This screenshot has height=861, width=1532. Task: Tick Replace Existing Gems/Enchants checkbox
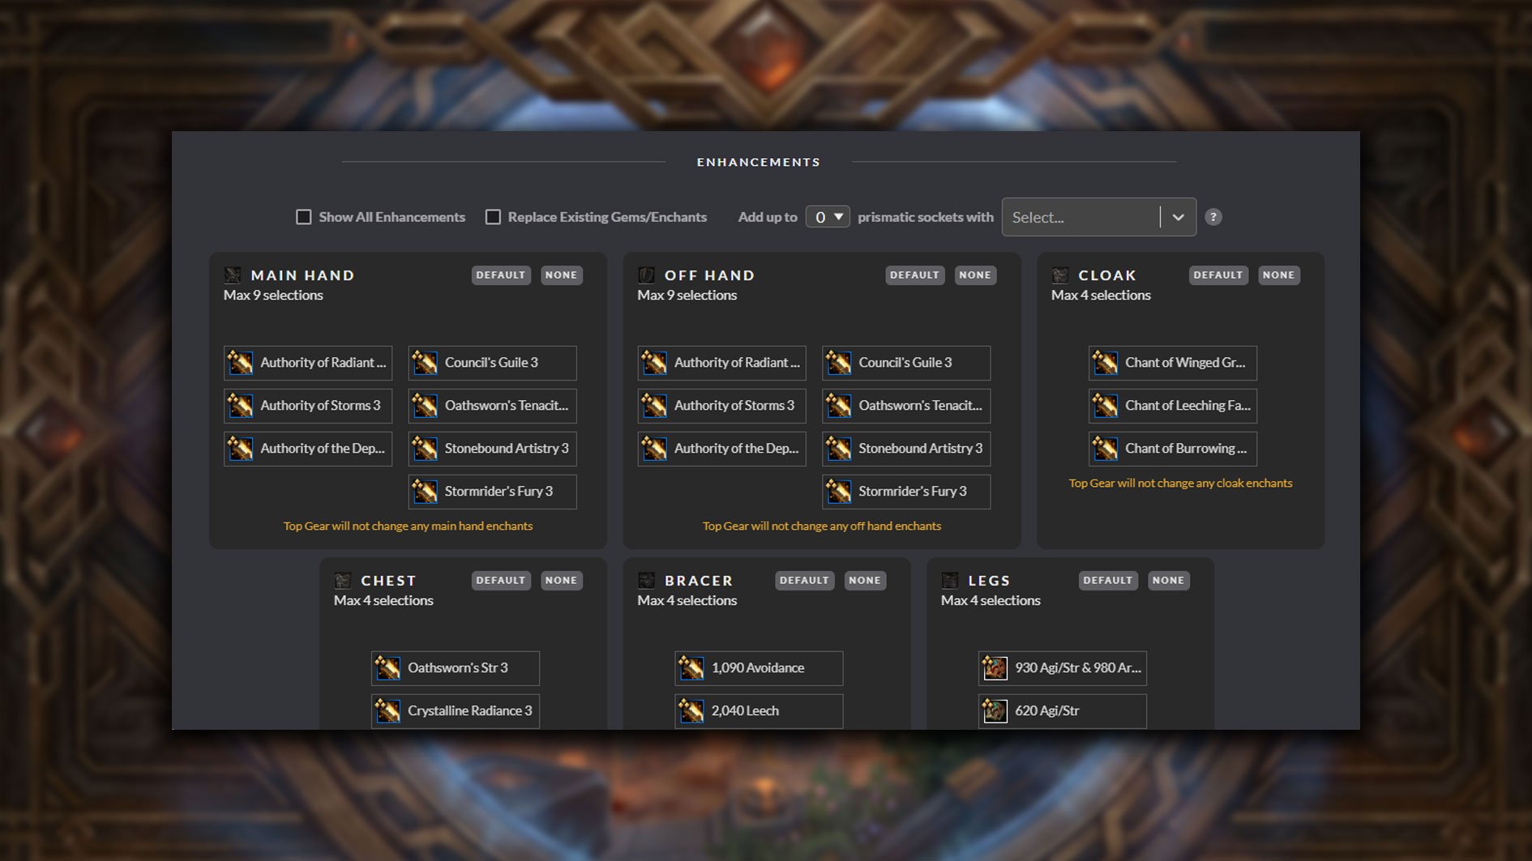(x=493, y=217)
